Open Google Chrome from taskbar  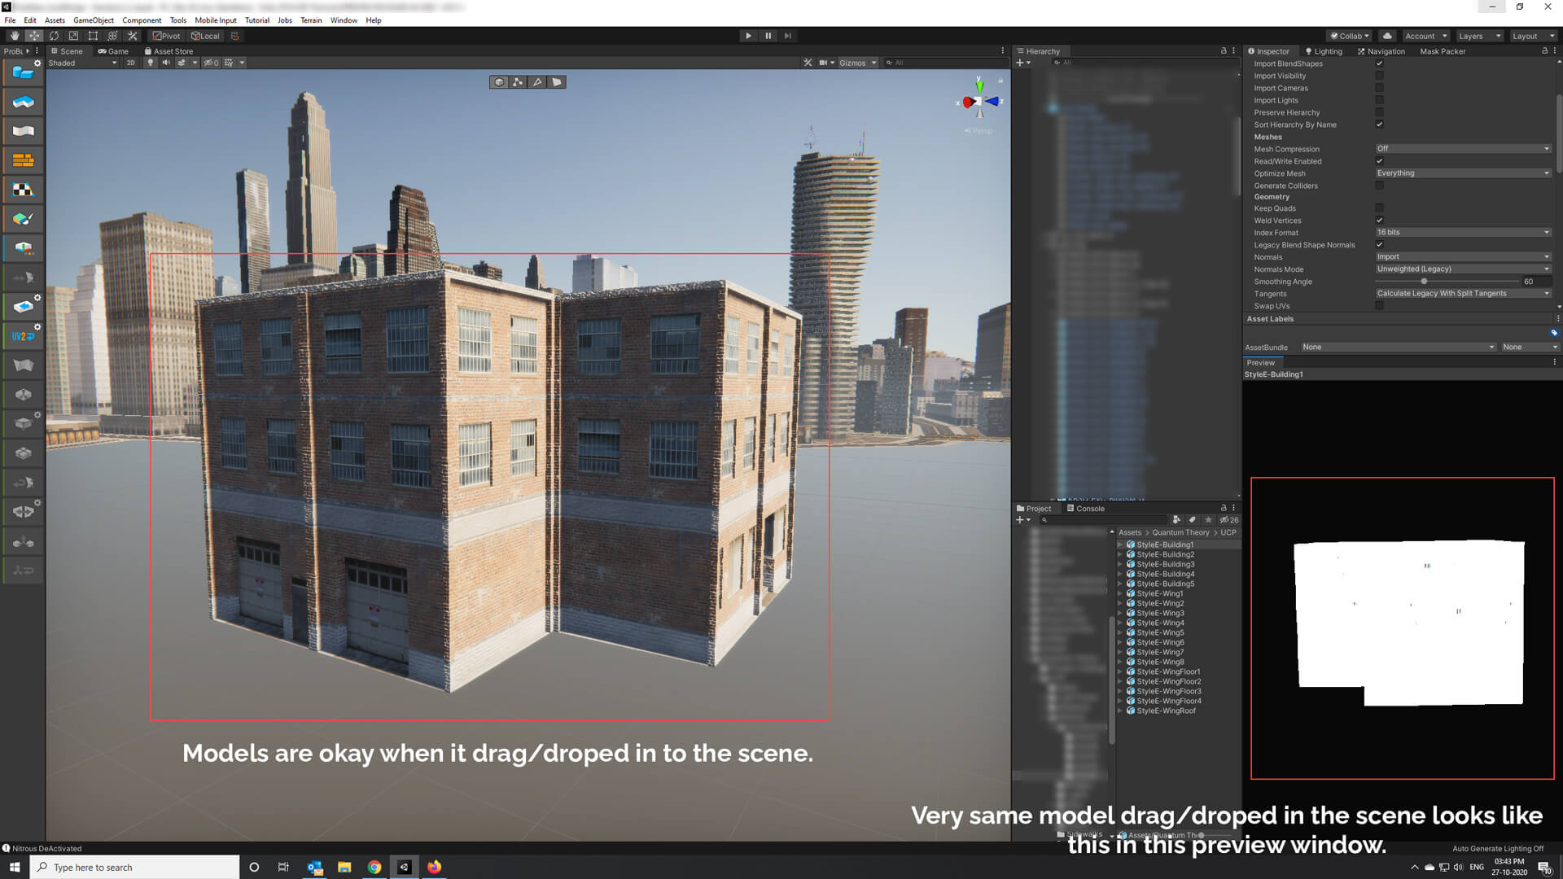pyautogui.click(x=374, y=867)
